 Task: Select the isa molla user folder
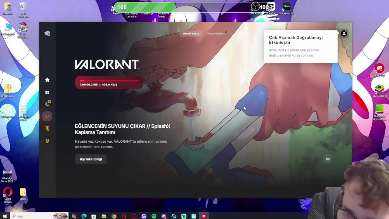(x=8, y=9)
